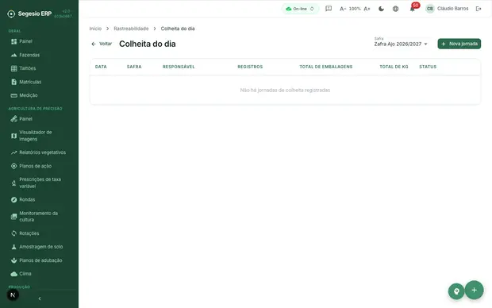
Task: Click the STATUS column header
Action: (x=428, y=67)
